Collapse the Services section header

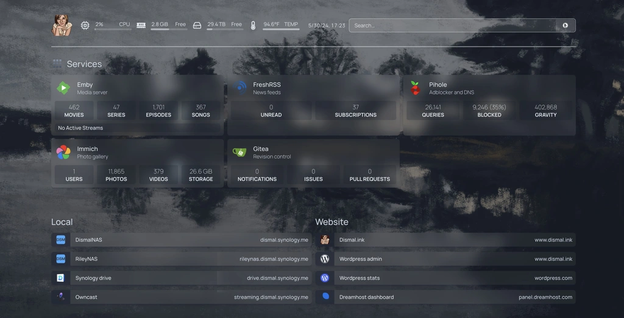(x=84, y=64)
